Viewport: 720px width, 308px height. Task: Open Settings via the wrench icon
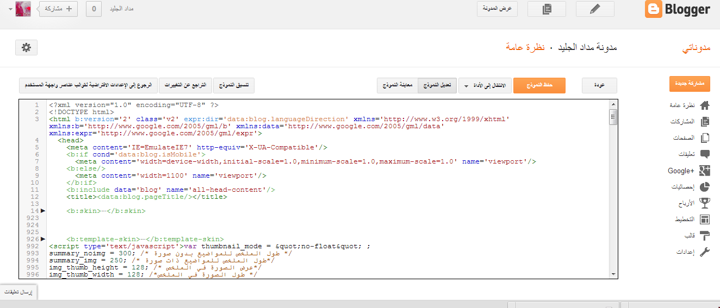tap(705, 252)
